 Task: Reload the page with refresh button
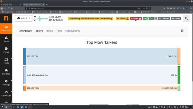point(8,8)
